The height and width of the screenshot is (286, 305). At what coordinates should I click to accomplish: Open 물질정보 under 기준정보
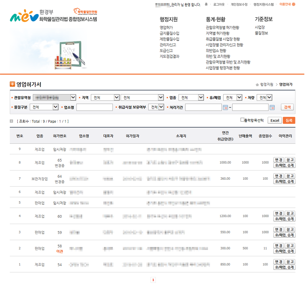[x=261, y=33]
